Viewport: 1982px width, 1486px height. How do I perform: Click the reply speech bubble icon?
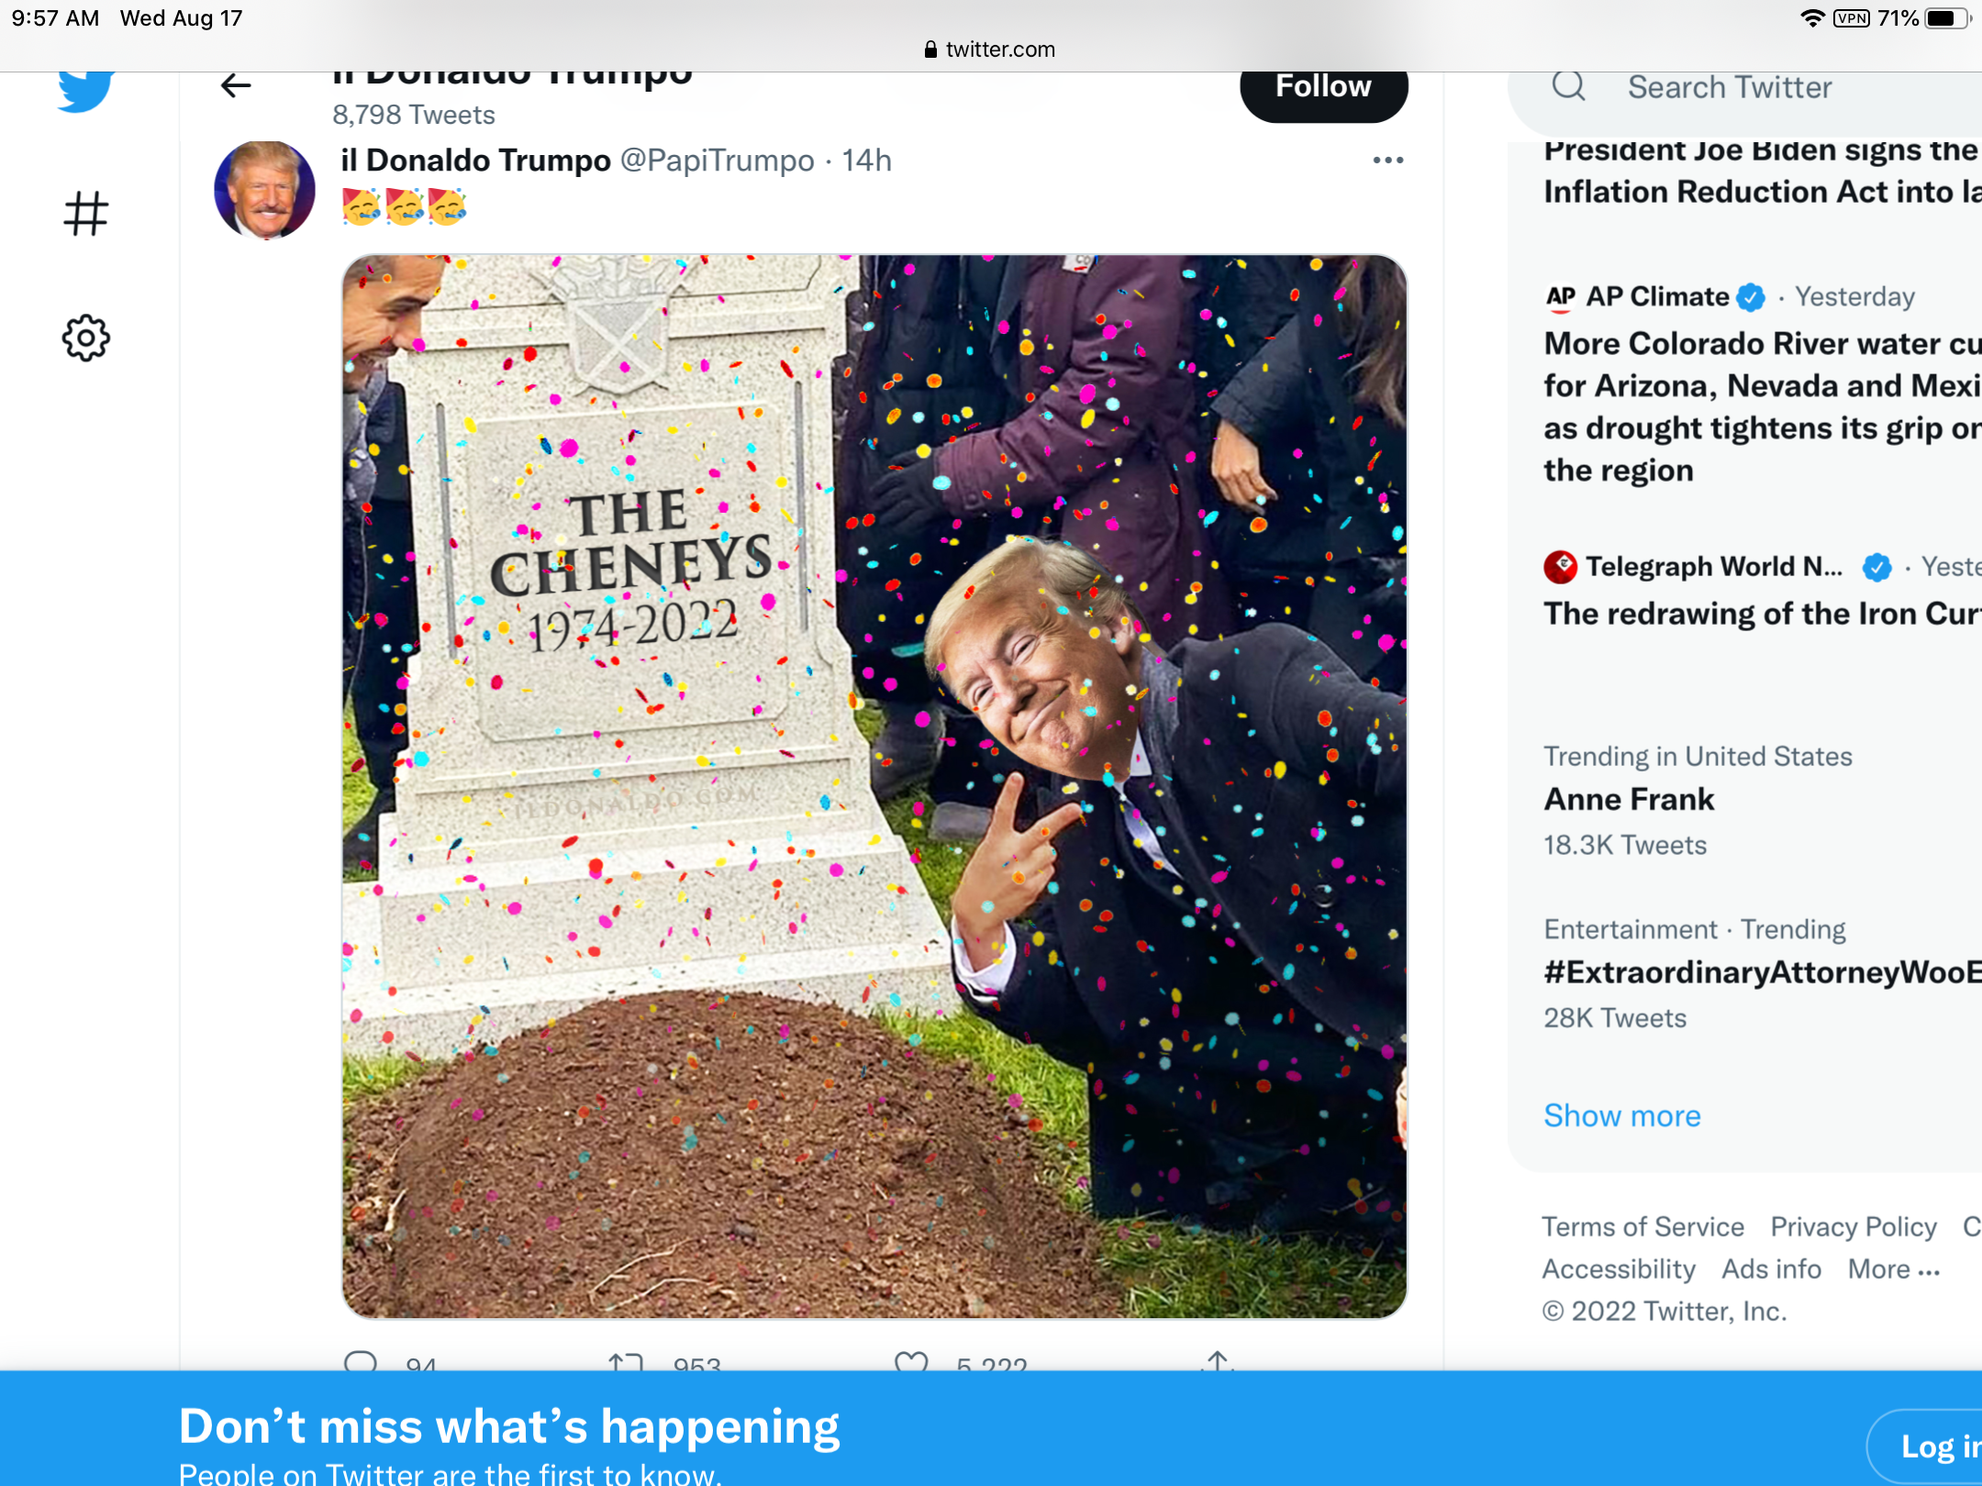point(361,1361)
